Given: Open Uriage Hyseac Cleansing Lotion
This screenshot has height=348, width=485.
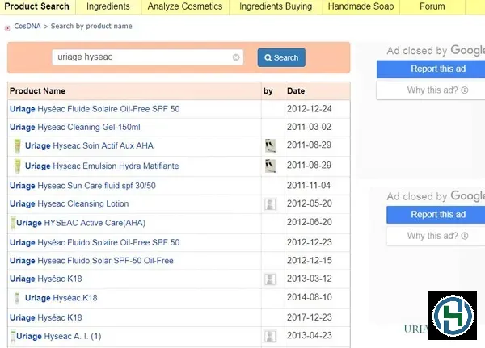Looking at the screenshot, I should [x=70, y=204].
